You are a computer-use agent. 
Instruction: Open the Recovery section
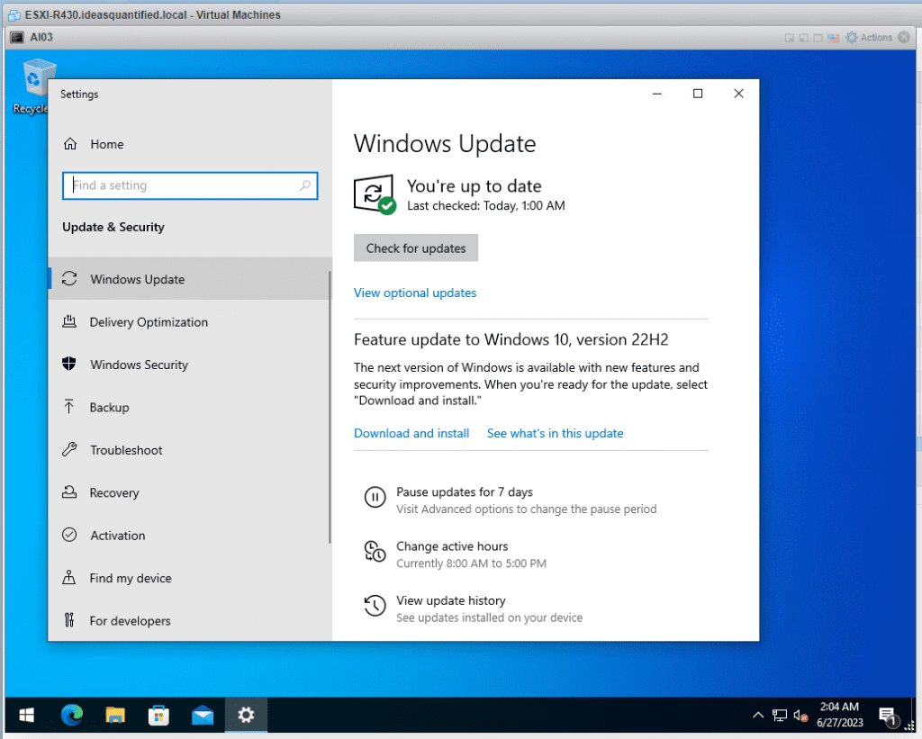(189, 492)
